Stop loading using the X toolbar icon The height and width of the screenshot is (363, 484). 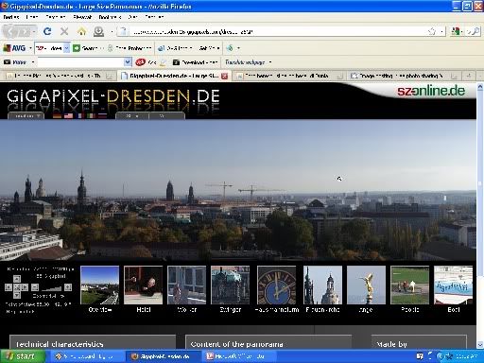(64, 31)
